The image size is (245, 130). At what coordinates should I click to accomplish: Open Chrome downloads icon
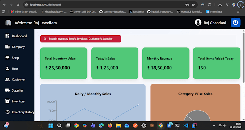(x=220, y=5)
